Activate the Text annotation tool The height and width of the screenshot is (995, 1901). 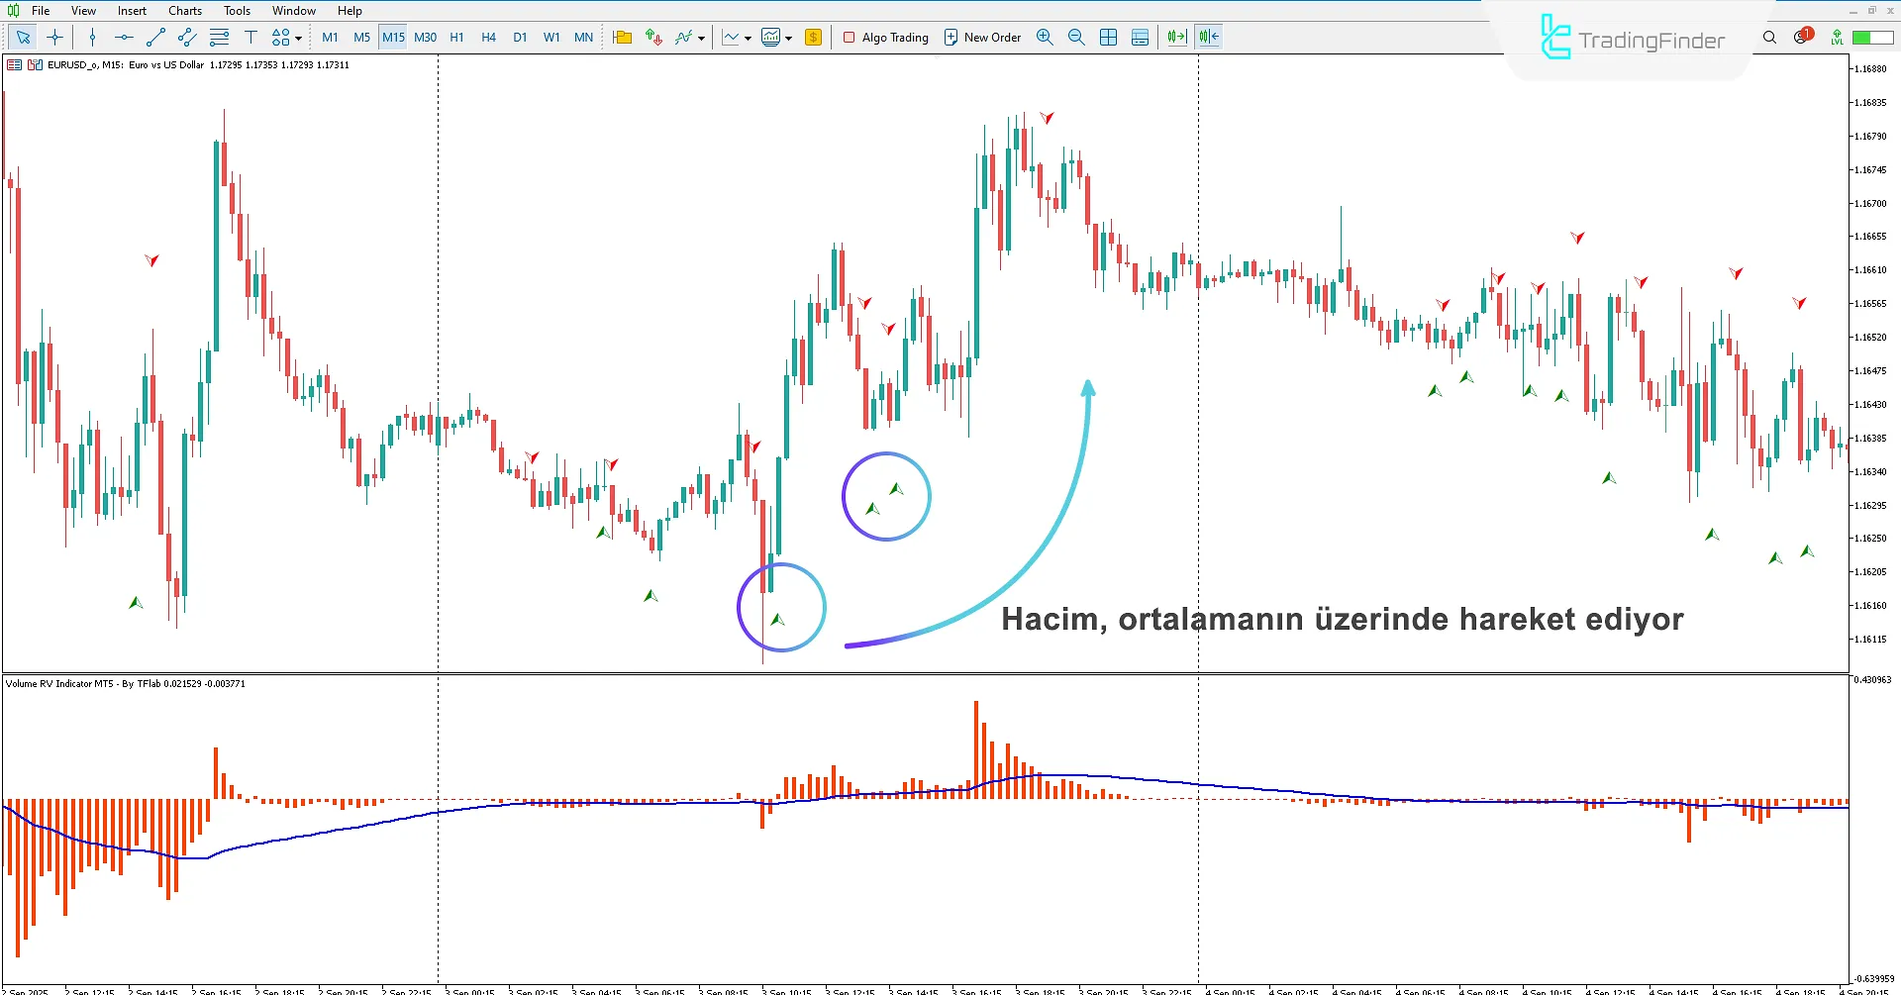pyautogui.click(x=251, y=37)
